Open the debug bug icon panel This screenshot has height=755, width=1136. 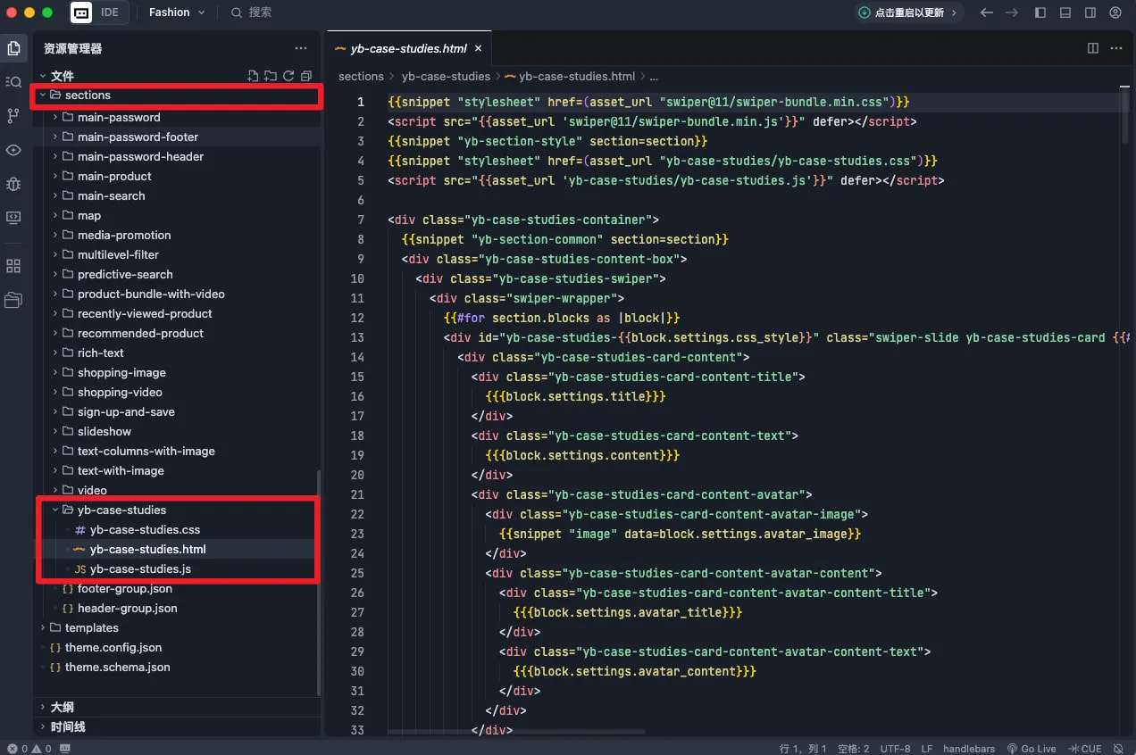pyautogui.click(x=13, y=184)
